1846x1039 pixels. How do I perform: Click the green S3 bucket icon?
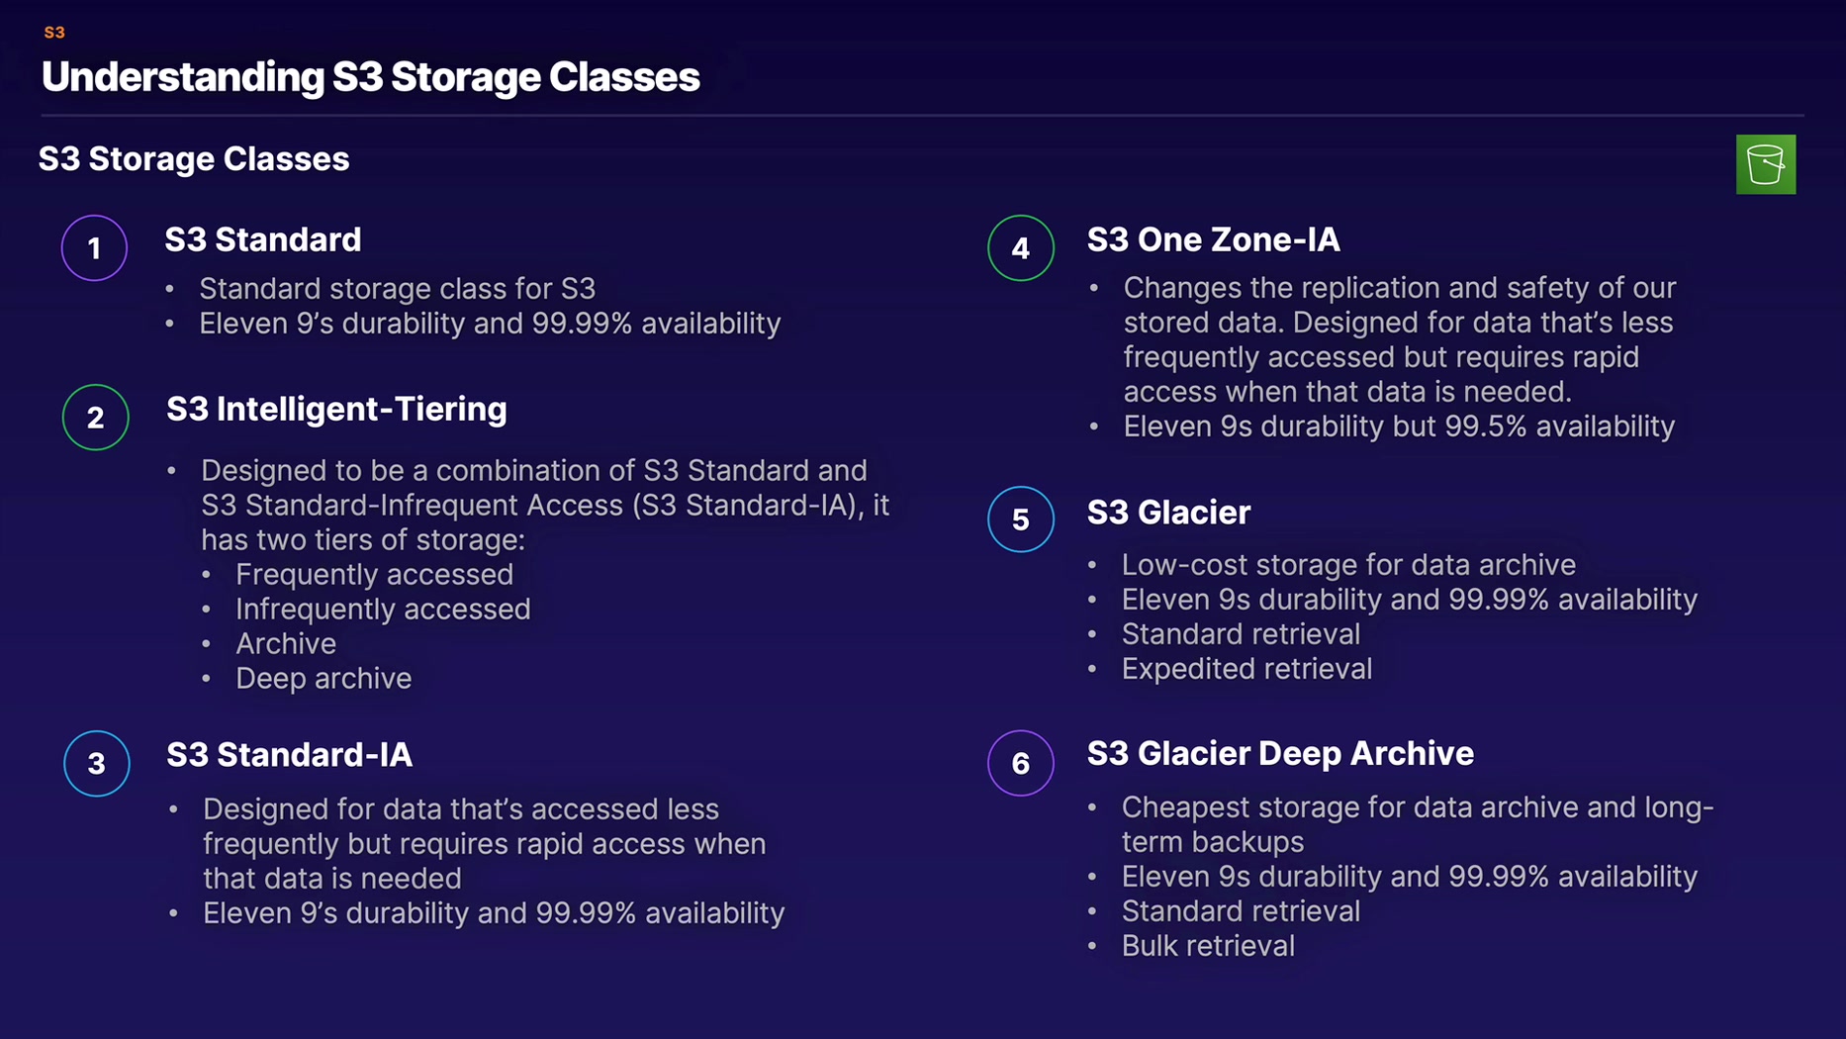click(x=1765, y=164)
